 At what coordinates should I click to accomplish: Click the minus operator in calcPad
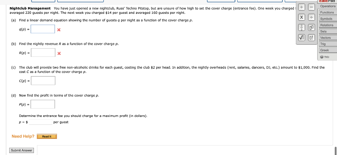click(x=311, y=7)
